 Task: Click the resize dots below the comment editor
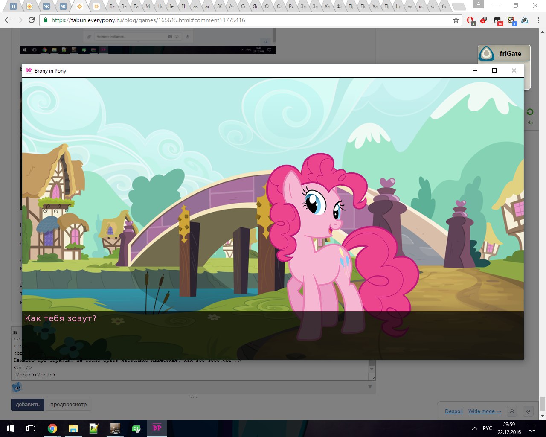(194, 396)
